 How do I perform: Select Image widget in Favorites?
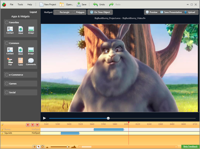coord(31,30)
